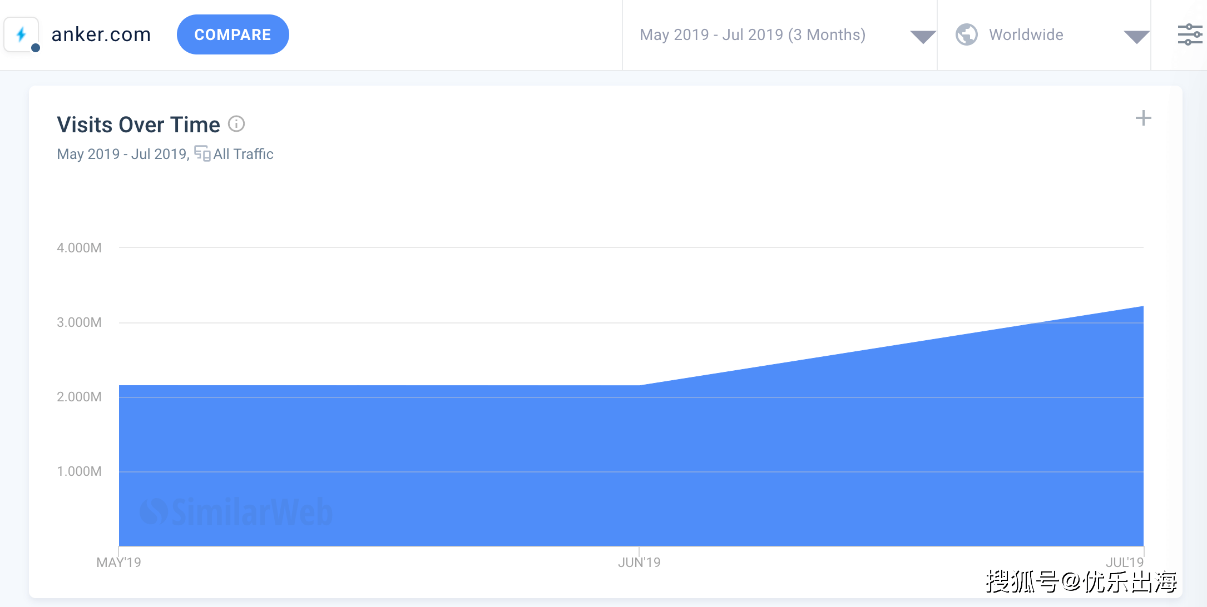1207x607 pixels.
Task: Click the MAY'19 axis label
Action: click(118, 563)
